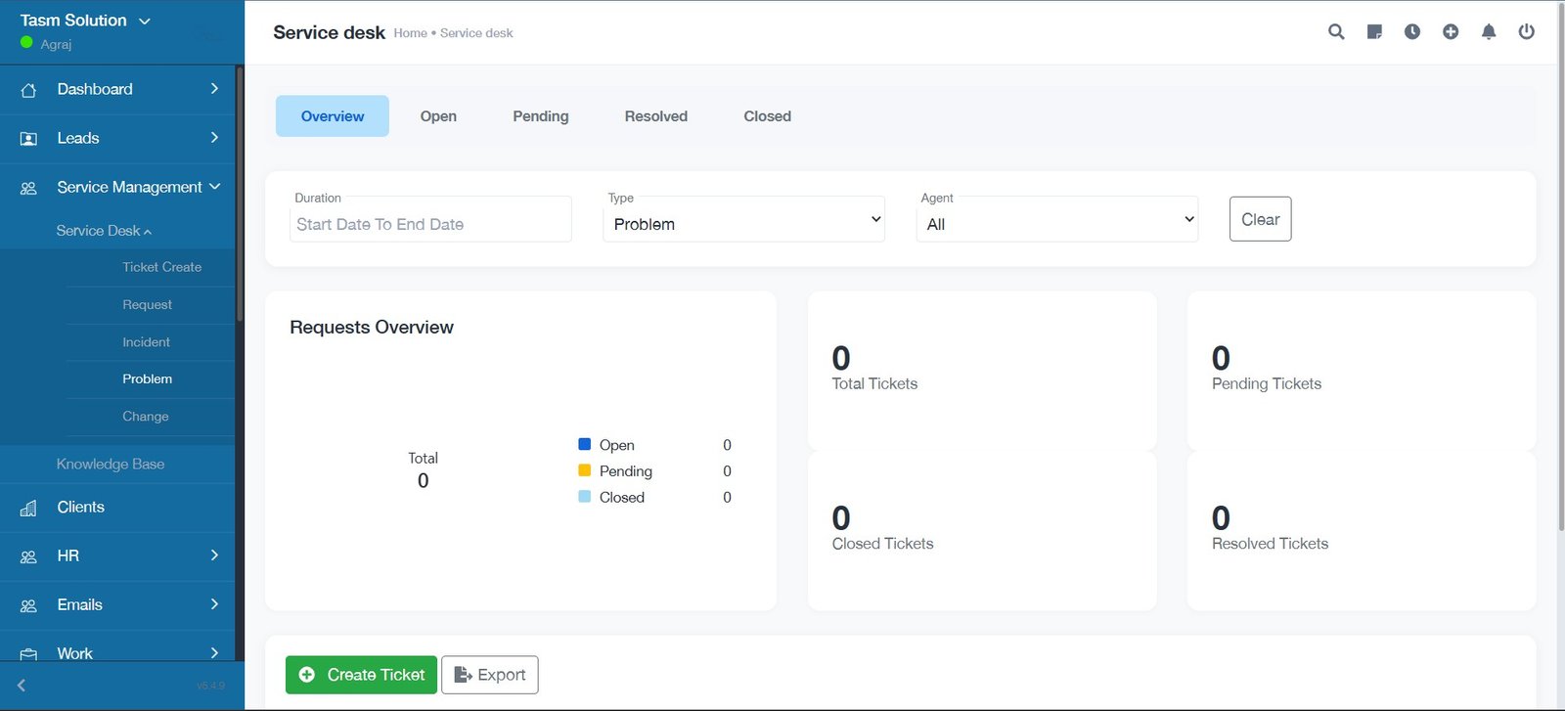Open Incident in the sidebar
This screenshot has width=1565, height=711.
(146, 342)
